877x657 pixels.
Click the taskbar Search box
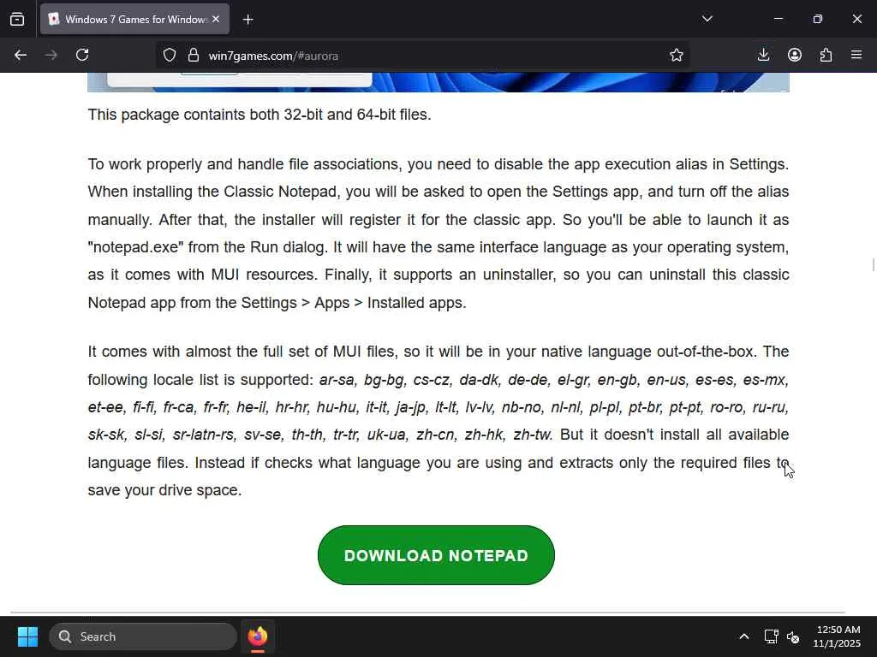click(x=143, y=636)
